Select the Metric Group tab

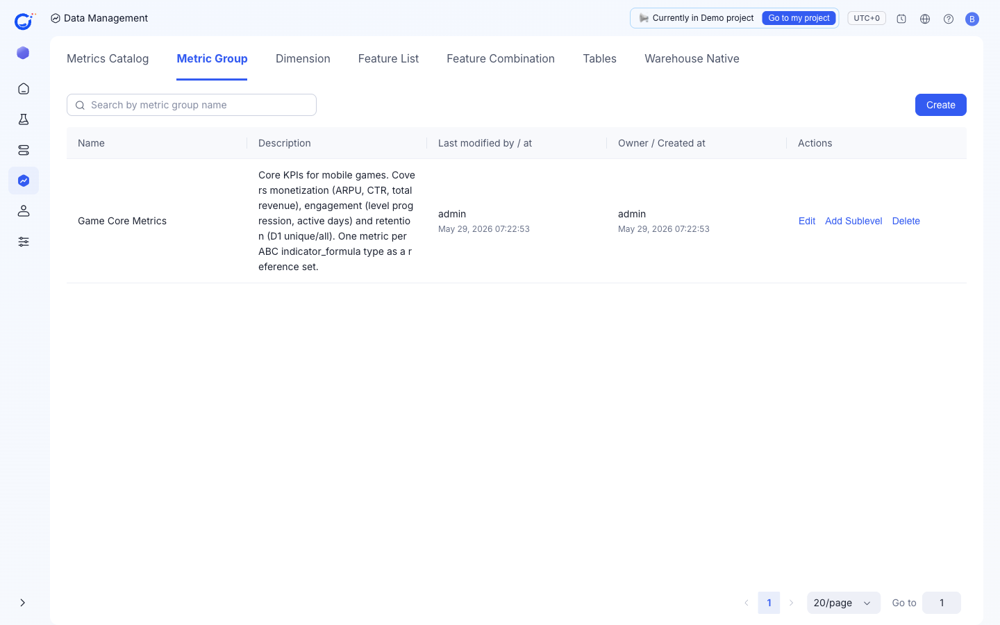[x=212, y=58]
